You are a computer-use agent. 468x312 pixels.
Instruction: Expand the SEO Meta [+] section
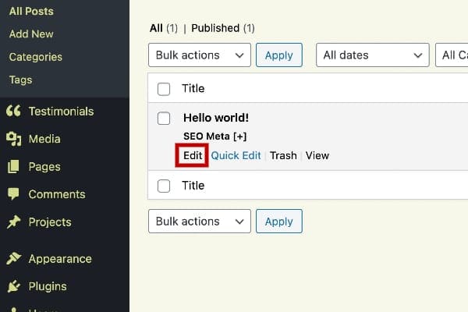point(215,136)
